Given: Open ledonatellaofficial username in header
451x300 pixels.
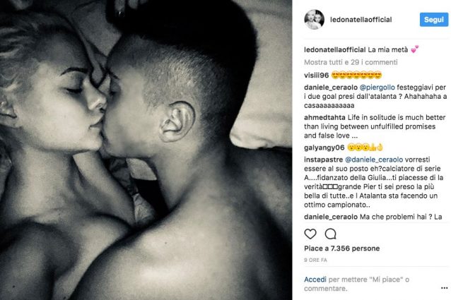Looking at the screenshot, I should tap(361, 20).
